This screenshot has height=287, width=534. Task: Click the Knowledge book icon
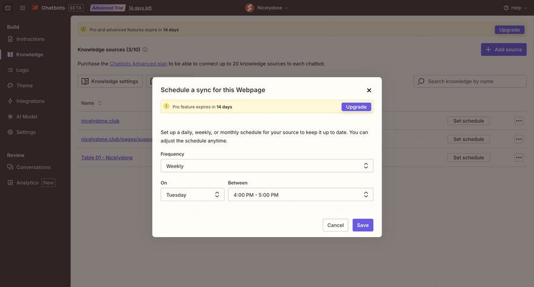[x=10, y=55]
